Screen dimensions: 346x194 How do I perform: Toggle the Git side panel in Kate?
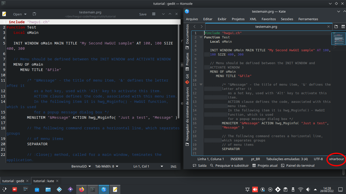[187, 79]
